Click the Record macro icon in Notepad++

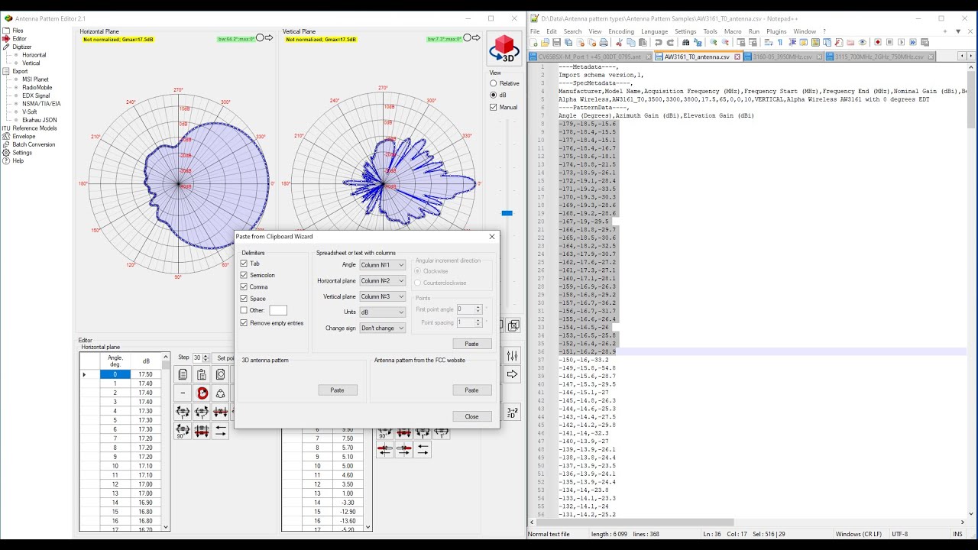(878, 43)
